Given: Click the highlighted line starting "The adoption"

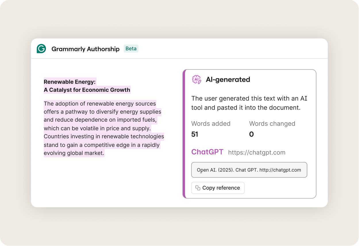Looking at the screenshot, I should click(100, 104).
